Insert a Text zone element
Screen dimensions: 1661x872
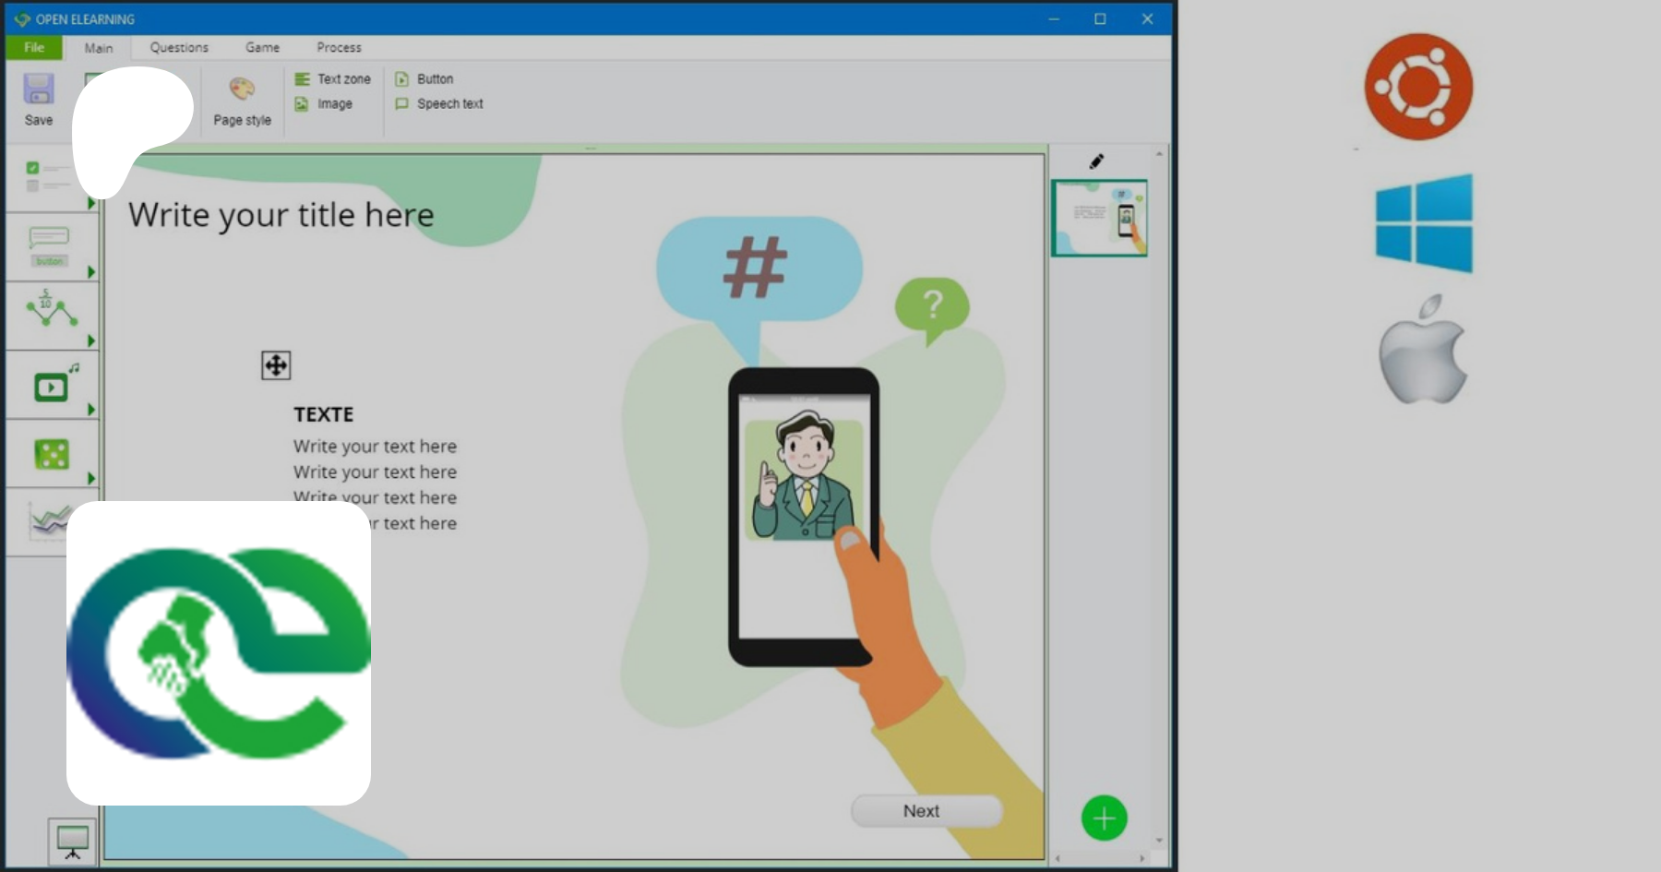click(x=333, y=79)
